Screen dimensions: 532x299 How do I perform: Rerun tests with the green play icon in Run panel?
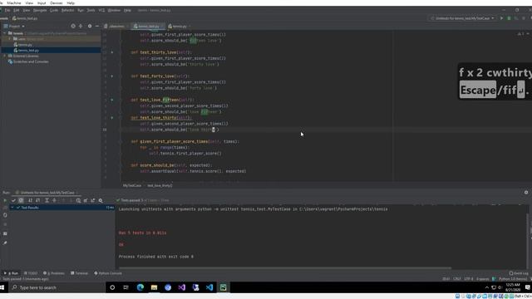click(5, 200)
